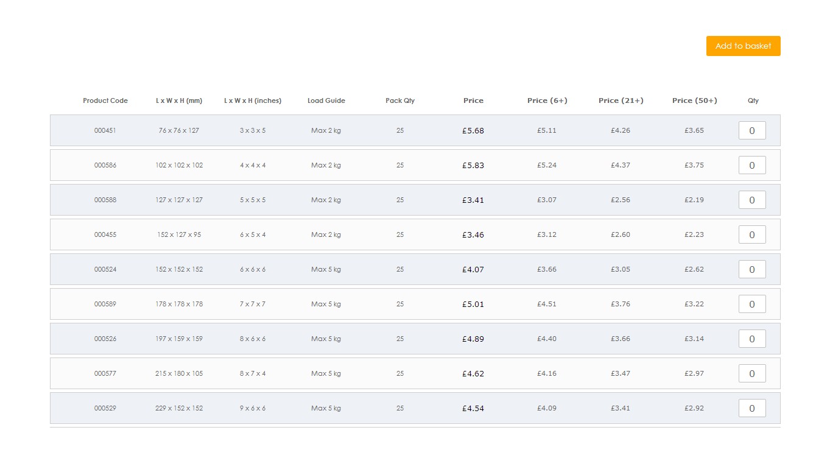Click the quantity box for product 000529
Screen dimensions: 816x458
pyautogui.click(x=751, y=408)
